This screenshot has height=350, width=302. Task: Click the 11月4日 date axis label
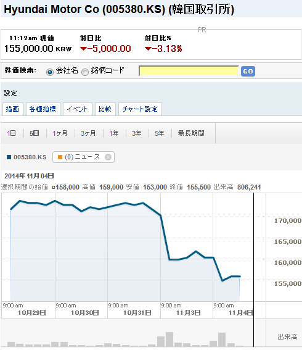[241, 313]
